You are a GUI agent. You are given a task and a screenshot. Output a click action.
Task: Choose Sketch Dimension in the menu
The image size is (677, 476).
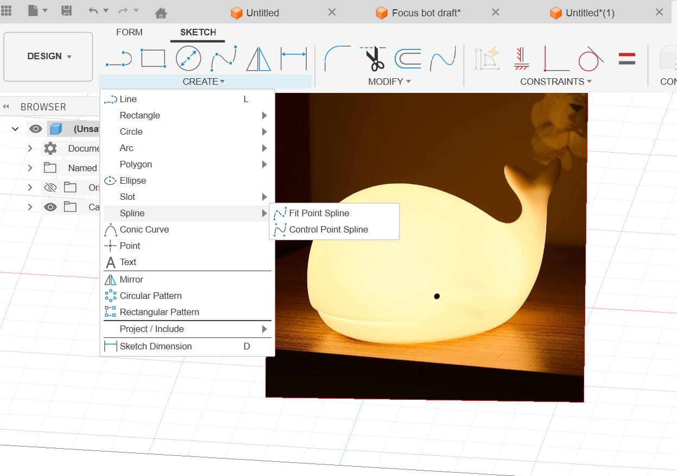point(187,346)
